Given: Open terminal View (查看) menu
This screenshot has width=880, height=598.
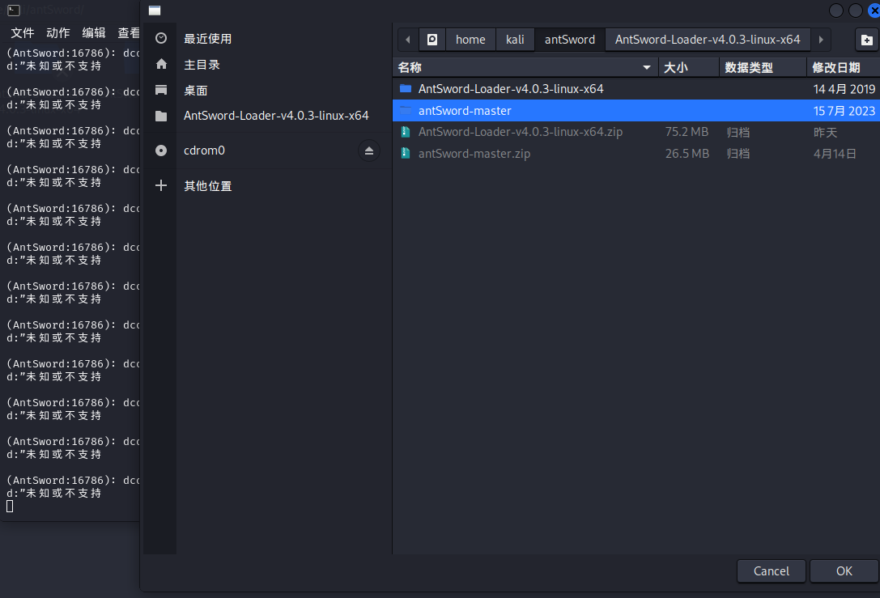Looking at the screenshot, I should coord(129,33).
